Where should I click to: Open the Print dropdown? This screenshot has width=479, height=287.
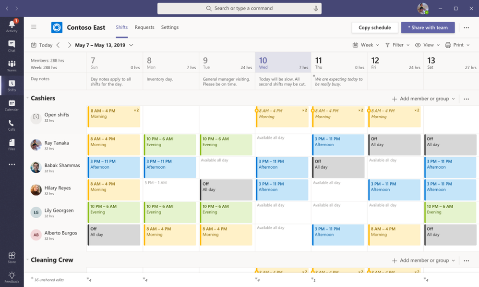(x=457, y=45)
